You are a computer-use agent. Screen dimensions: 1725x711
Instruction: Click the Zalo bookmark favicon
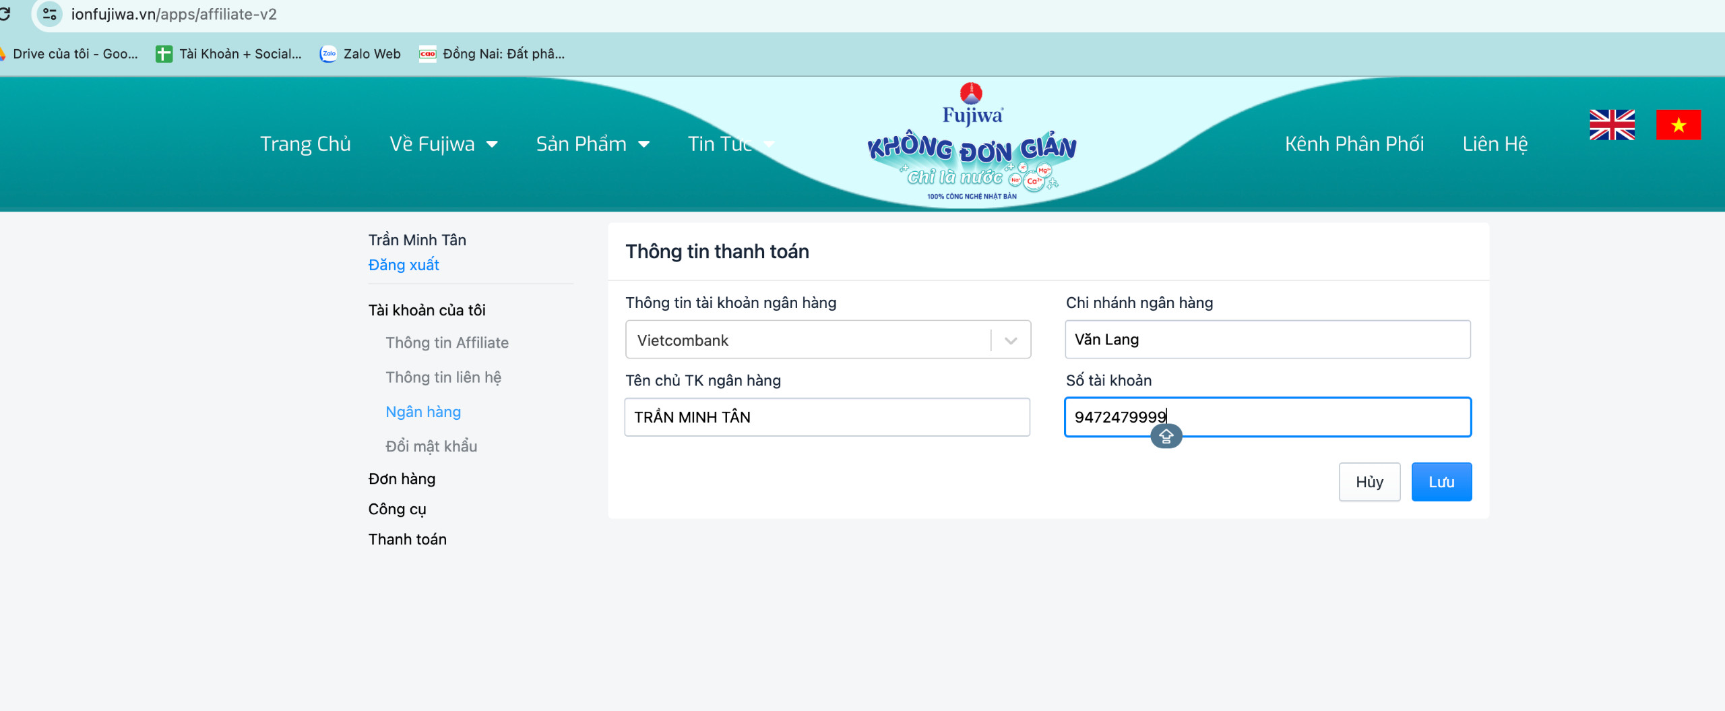coord(328,54)
